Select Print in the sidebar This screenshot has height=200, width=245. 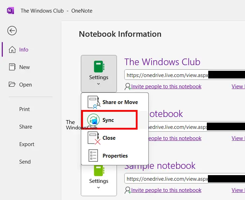[24, 109]
